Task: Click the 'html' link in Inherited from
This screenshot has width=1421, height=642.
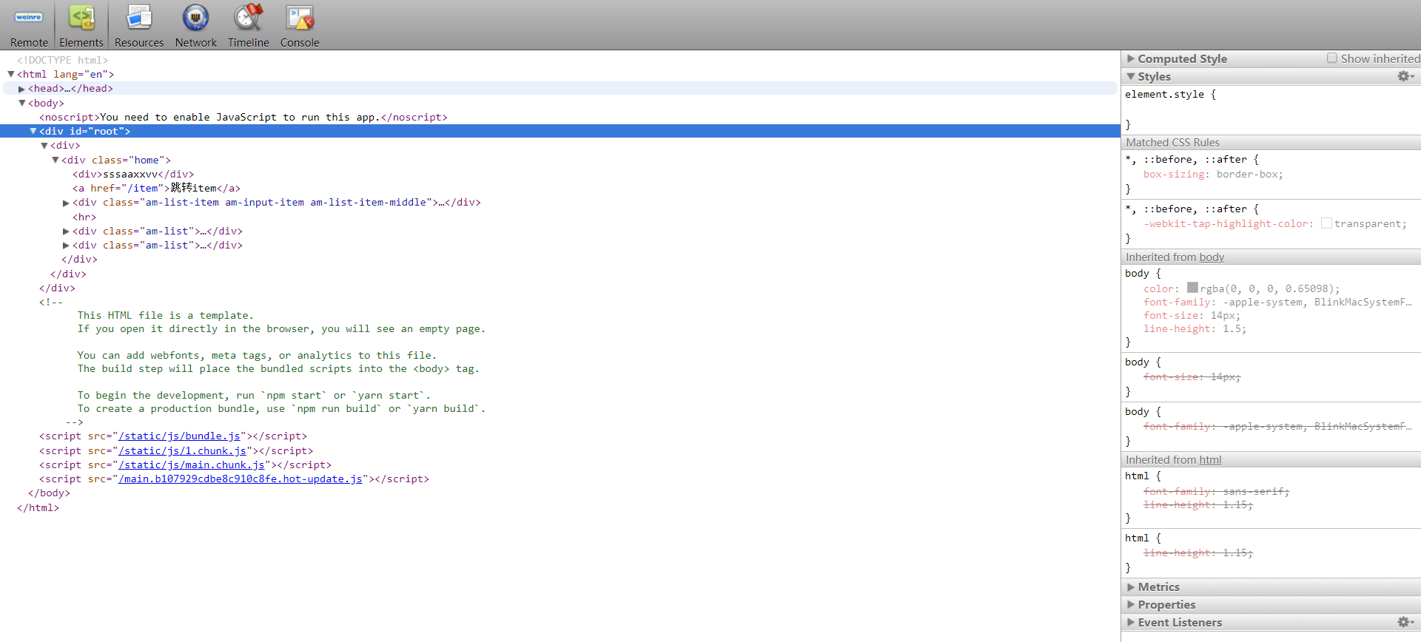Action: 1210,459
